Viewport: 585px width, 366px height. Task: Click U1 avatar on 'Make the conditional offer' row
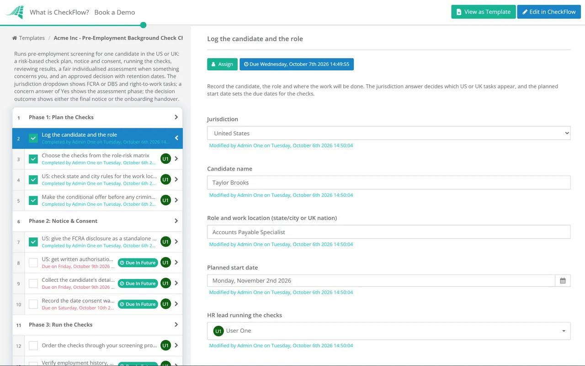click(x=165, y=200)
